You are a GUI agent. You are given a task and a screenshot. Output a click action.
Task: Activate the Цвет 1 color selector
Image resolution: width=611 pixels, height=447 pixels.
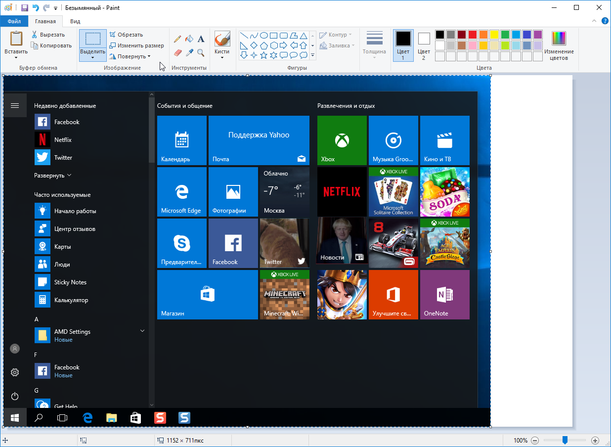(x=403, y=45)
